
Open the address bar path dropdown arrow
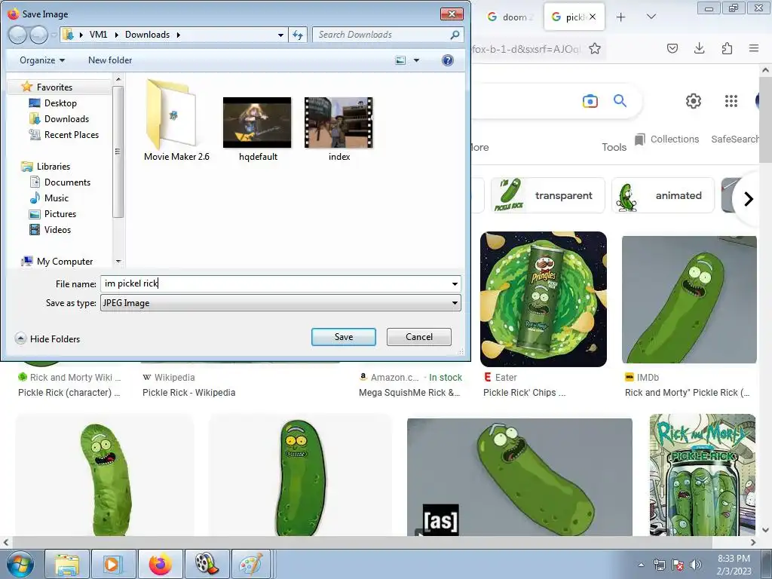click(280, 35)
